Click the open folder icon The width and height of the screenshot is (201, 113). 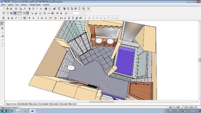[x=7, y=9]
